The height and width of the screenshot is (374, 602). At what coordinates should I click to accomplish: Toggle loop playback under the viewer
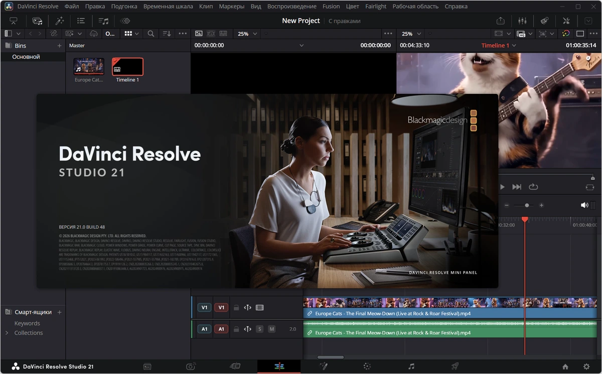533,187
